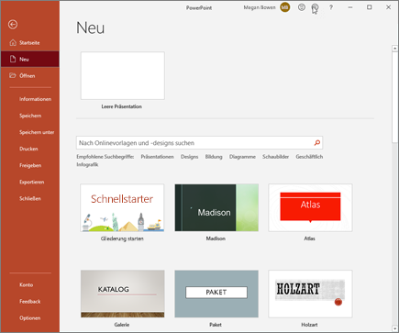Open help with the question mark icon

(331, 7)
